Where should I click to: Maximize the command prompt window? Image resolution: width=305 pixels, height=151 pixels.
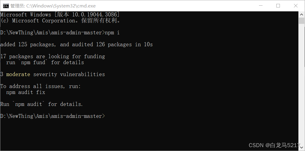tap(278, 6)
